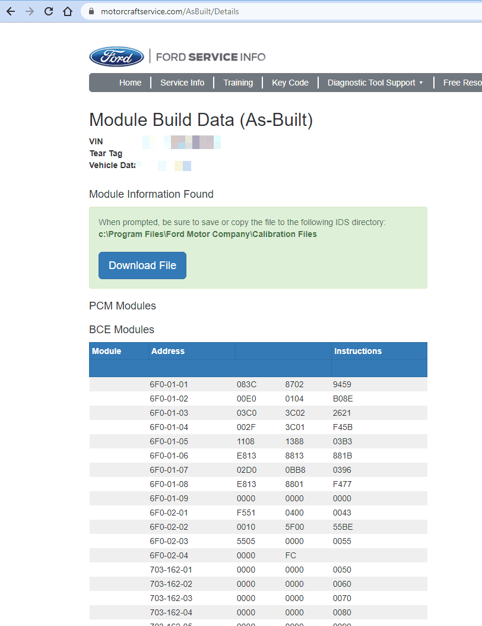Select address cell 703-162-03
This screenshot has width=482, height=626.
[171, 598]
